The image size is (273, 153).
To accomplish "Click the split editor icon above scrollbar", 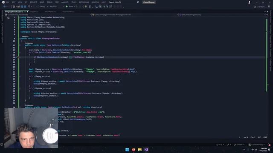I will pos(267,15).
